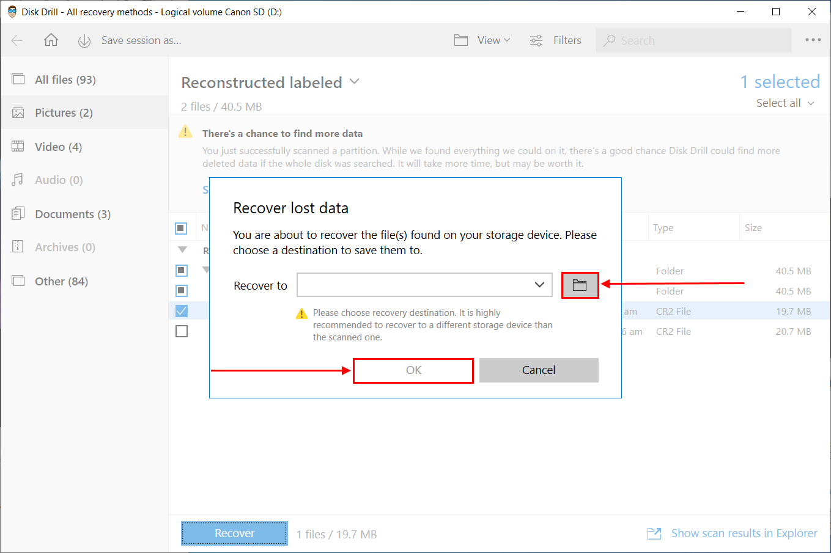Open the Filters panel
The height and width of the screenshot is (553, 831).
click(x=555, y=40)
